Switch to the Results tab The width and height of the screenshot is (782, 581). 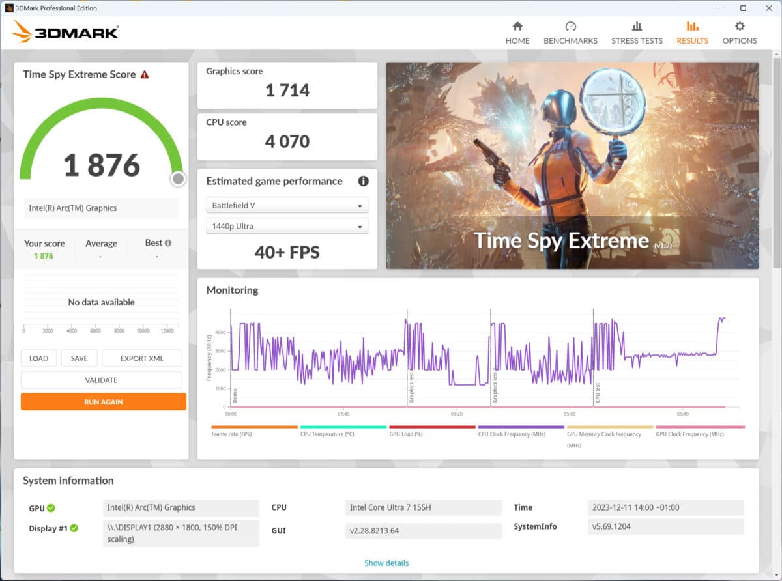point(692,33)
